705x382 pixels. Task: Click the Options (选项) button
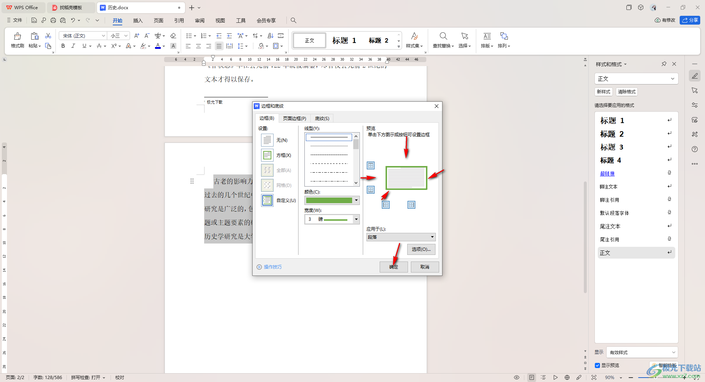click(x=421, y=249)
